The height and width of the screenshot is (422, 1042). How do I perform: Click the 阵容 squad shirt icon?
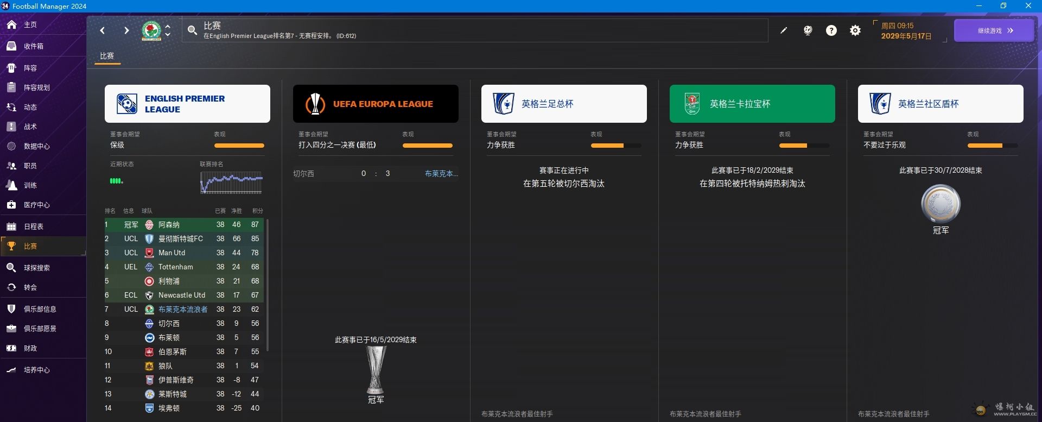pyautogui.click(x=11, y=68)
